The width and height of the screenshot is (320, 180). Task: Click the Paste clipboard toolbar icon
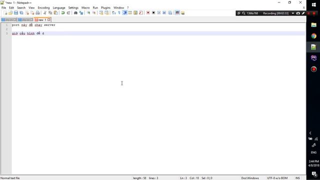pyautogui.click(x=55, y=13)
